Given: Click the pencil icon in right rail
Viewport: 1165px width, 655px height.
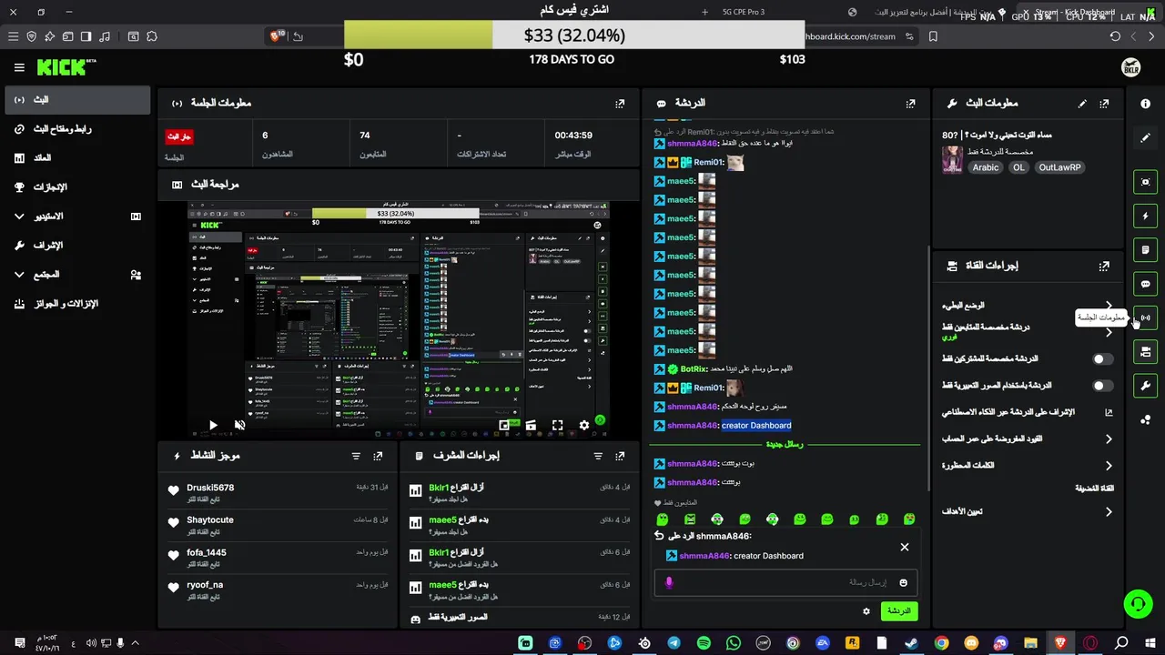Looking at the screenshot, I should pyautogui.click(x=1145, y=137).
